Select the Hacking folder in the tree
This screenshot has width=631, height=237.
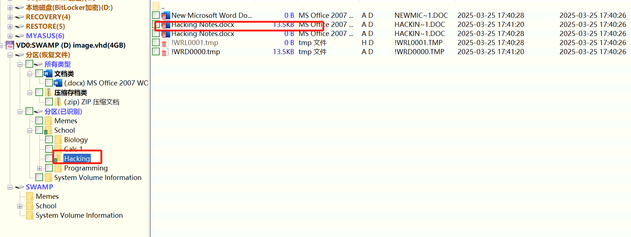[77, 158]
